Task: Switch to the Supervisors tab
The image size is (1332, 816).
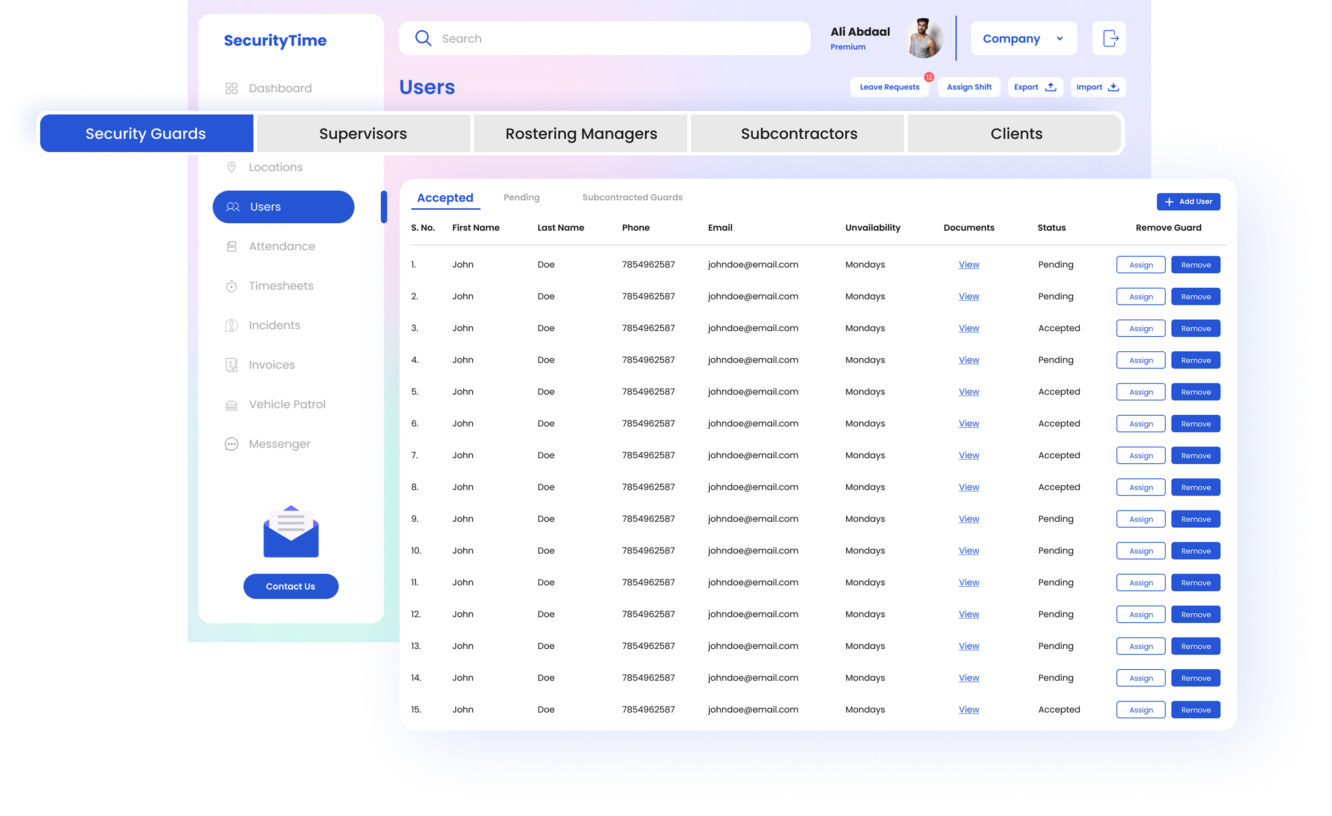Action: pyautogui.click(x=363, y=134)
